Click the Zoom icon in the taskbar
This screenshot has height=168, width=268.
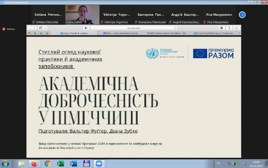click(x=99, y=164)
